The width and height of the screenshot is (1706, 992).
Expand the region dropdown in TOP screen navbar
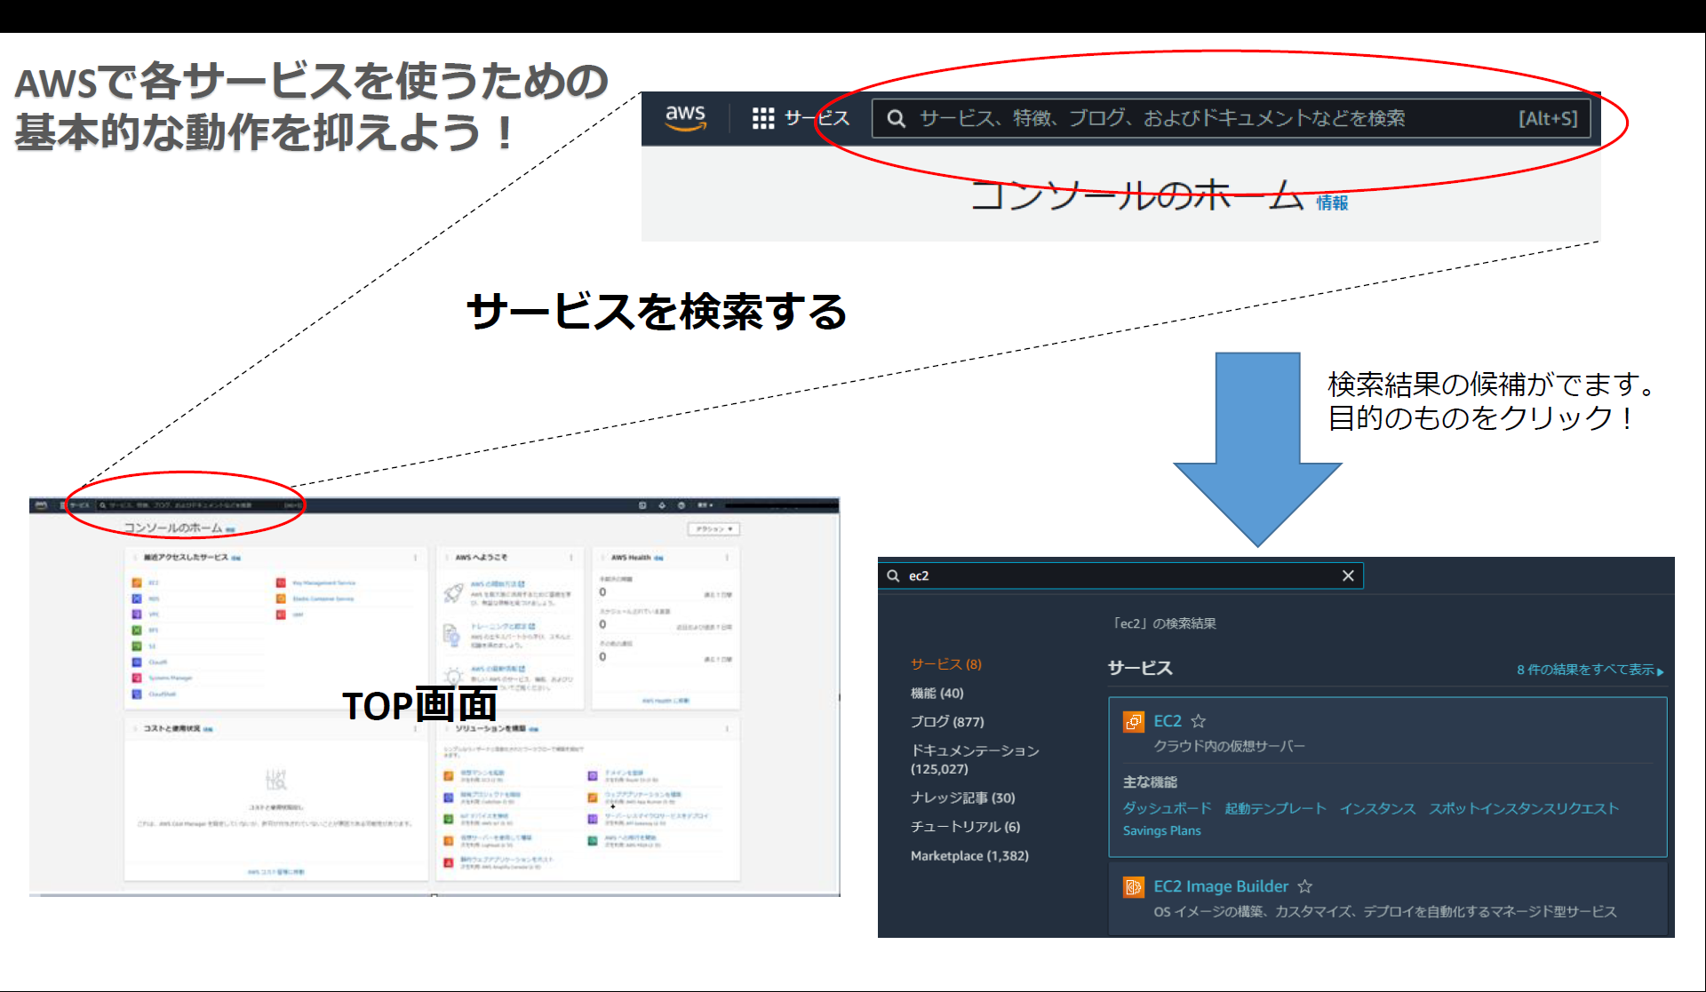[705, 505]
